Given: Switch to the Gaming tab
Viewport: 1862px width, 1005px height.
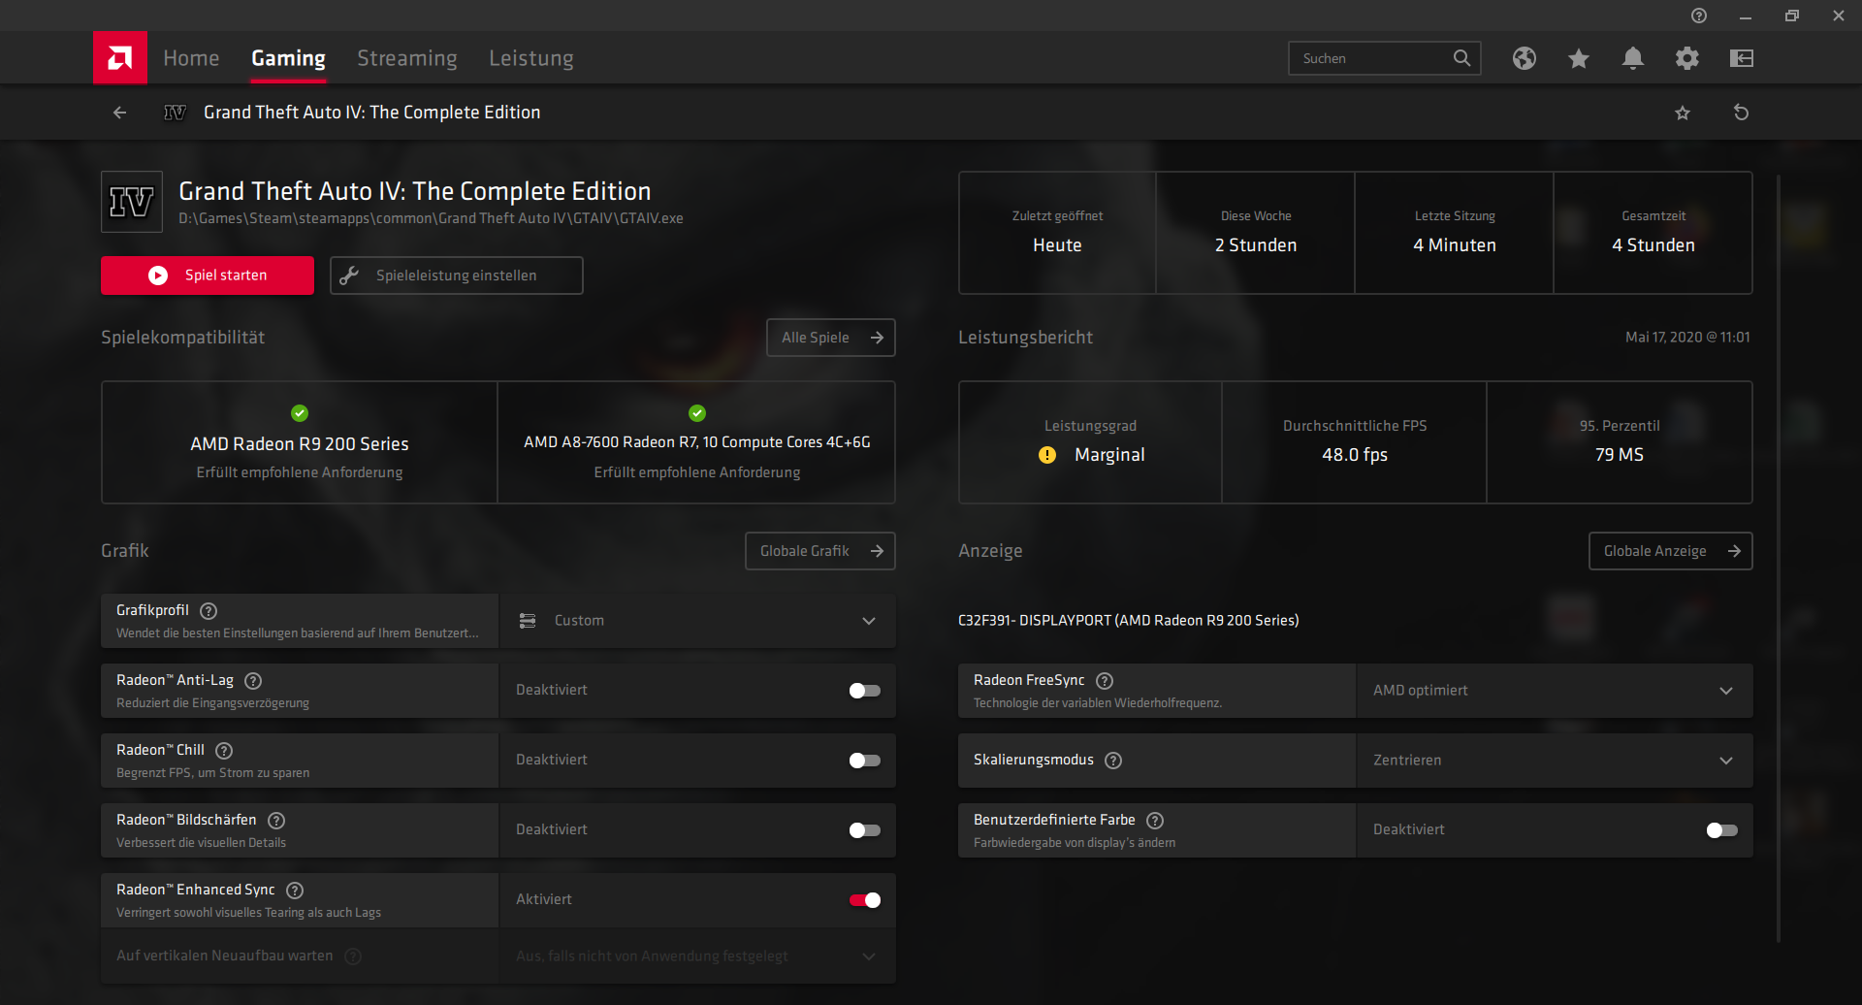Looking at the screenshot, I should [288, 58].
